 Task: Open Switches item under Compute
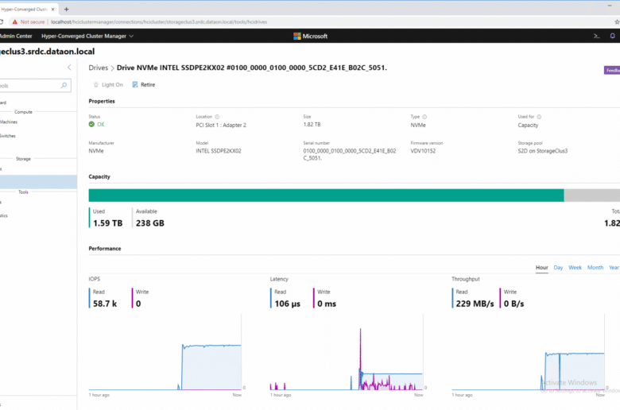tap(7, 136)
